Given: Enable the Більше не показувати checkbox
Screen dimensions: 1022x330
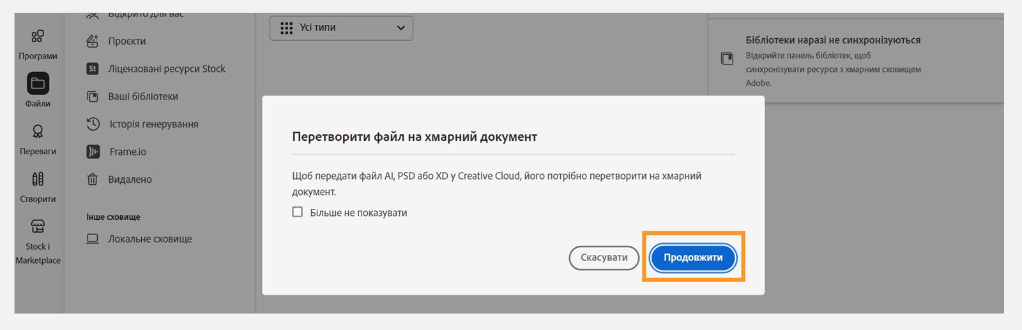Looking at the screenshot, I should click(x=298, y=212).
